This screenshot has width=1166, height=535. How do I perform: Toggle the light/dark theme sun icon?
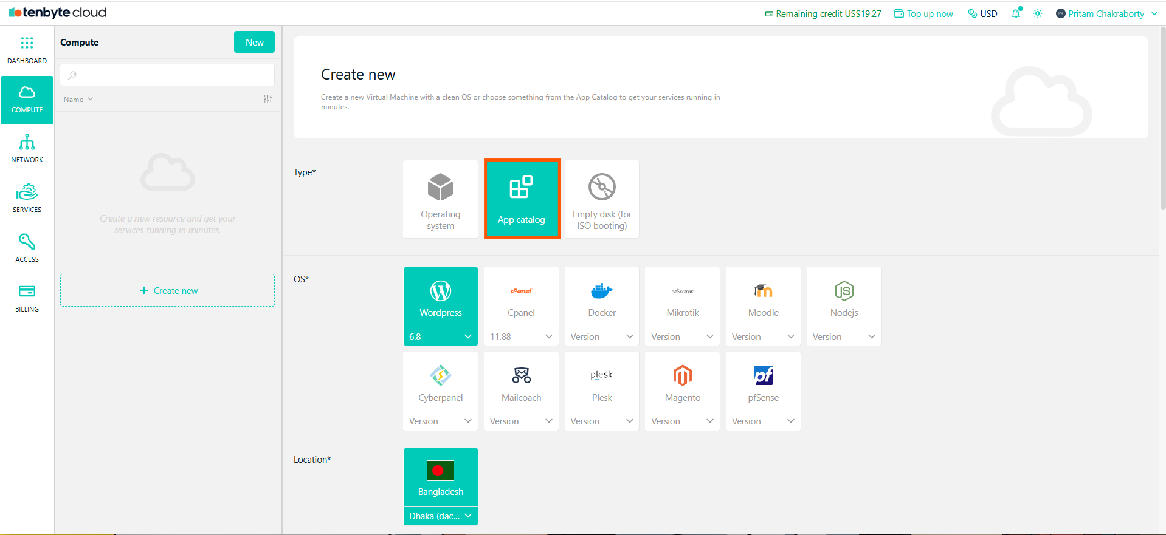tap(1038, 13)
